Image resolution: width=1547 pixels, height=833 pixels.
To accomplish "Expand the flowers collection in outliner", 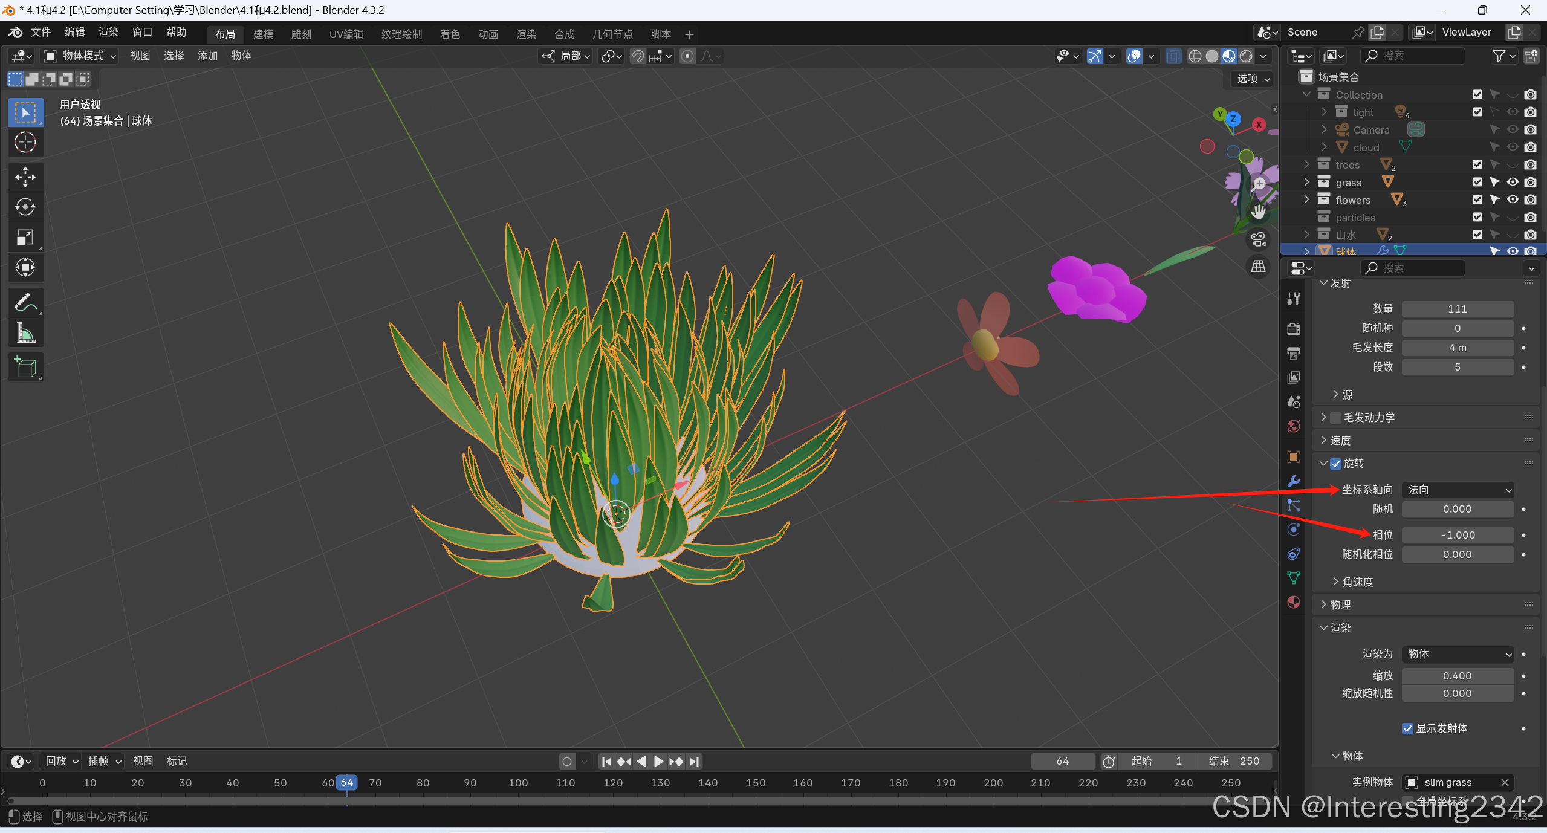I will click(1307, 199).
